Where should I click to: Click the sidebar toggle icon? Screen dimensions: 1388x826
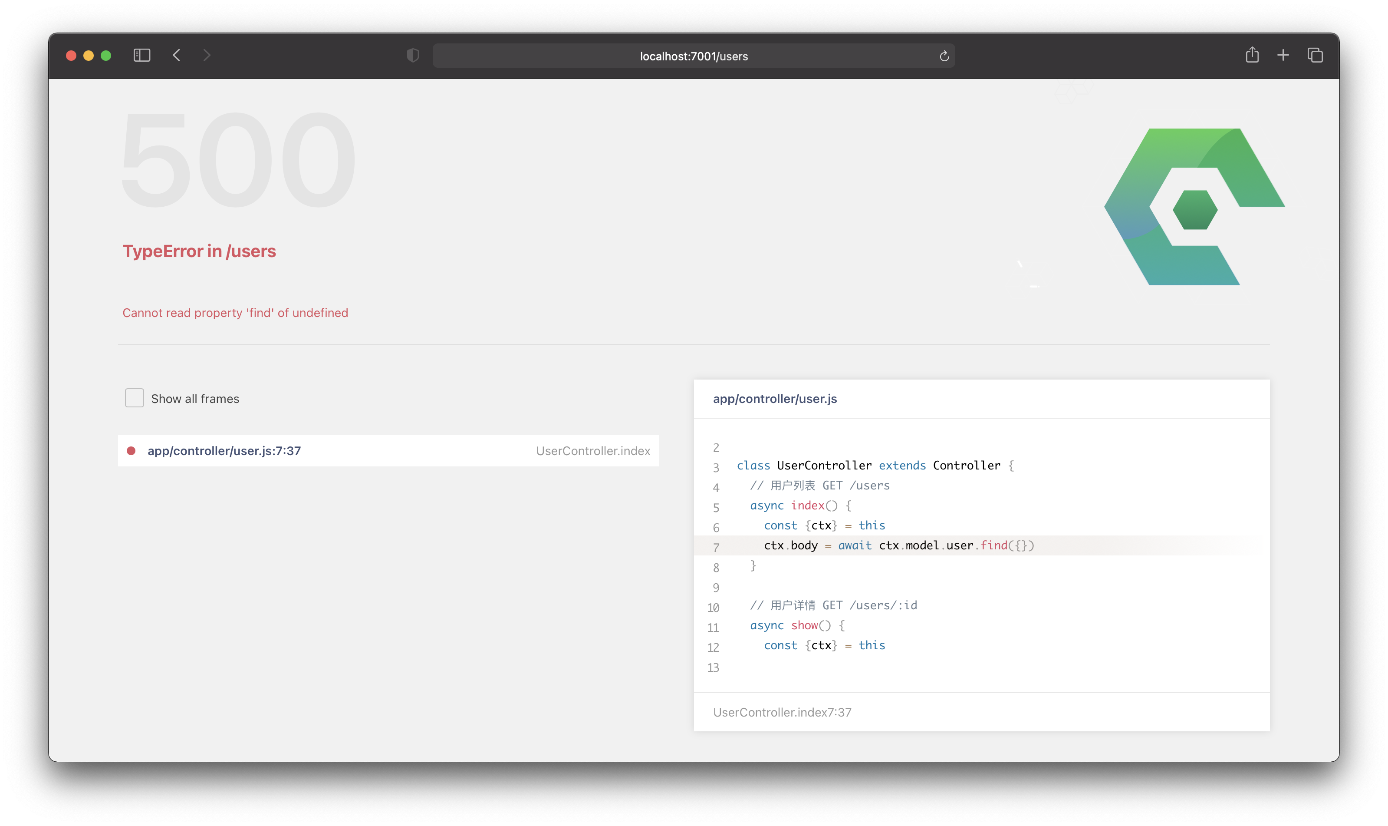[x=141, y=55]
